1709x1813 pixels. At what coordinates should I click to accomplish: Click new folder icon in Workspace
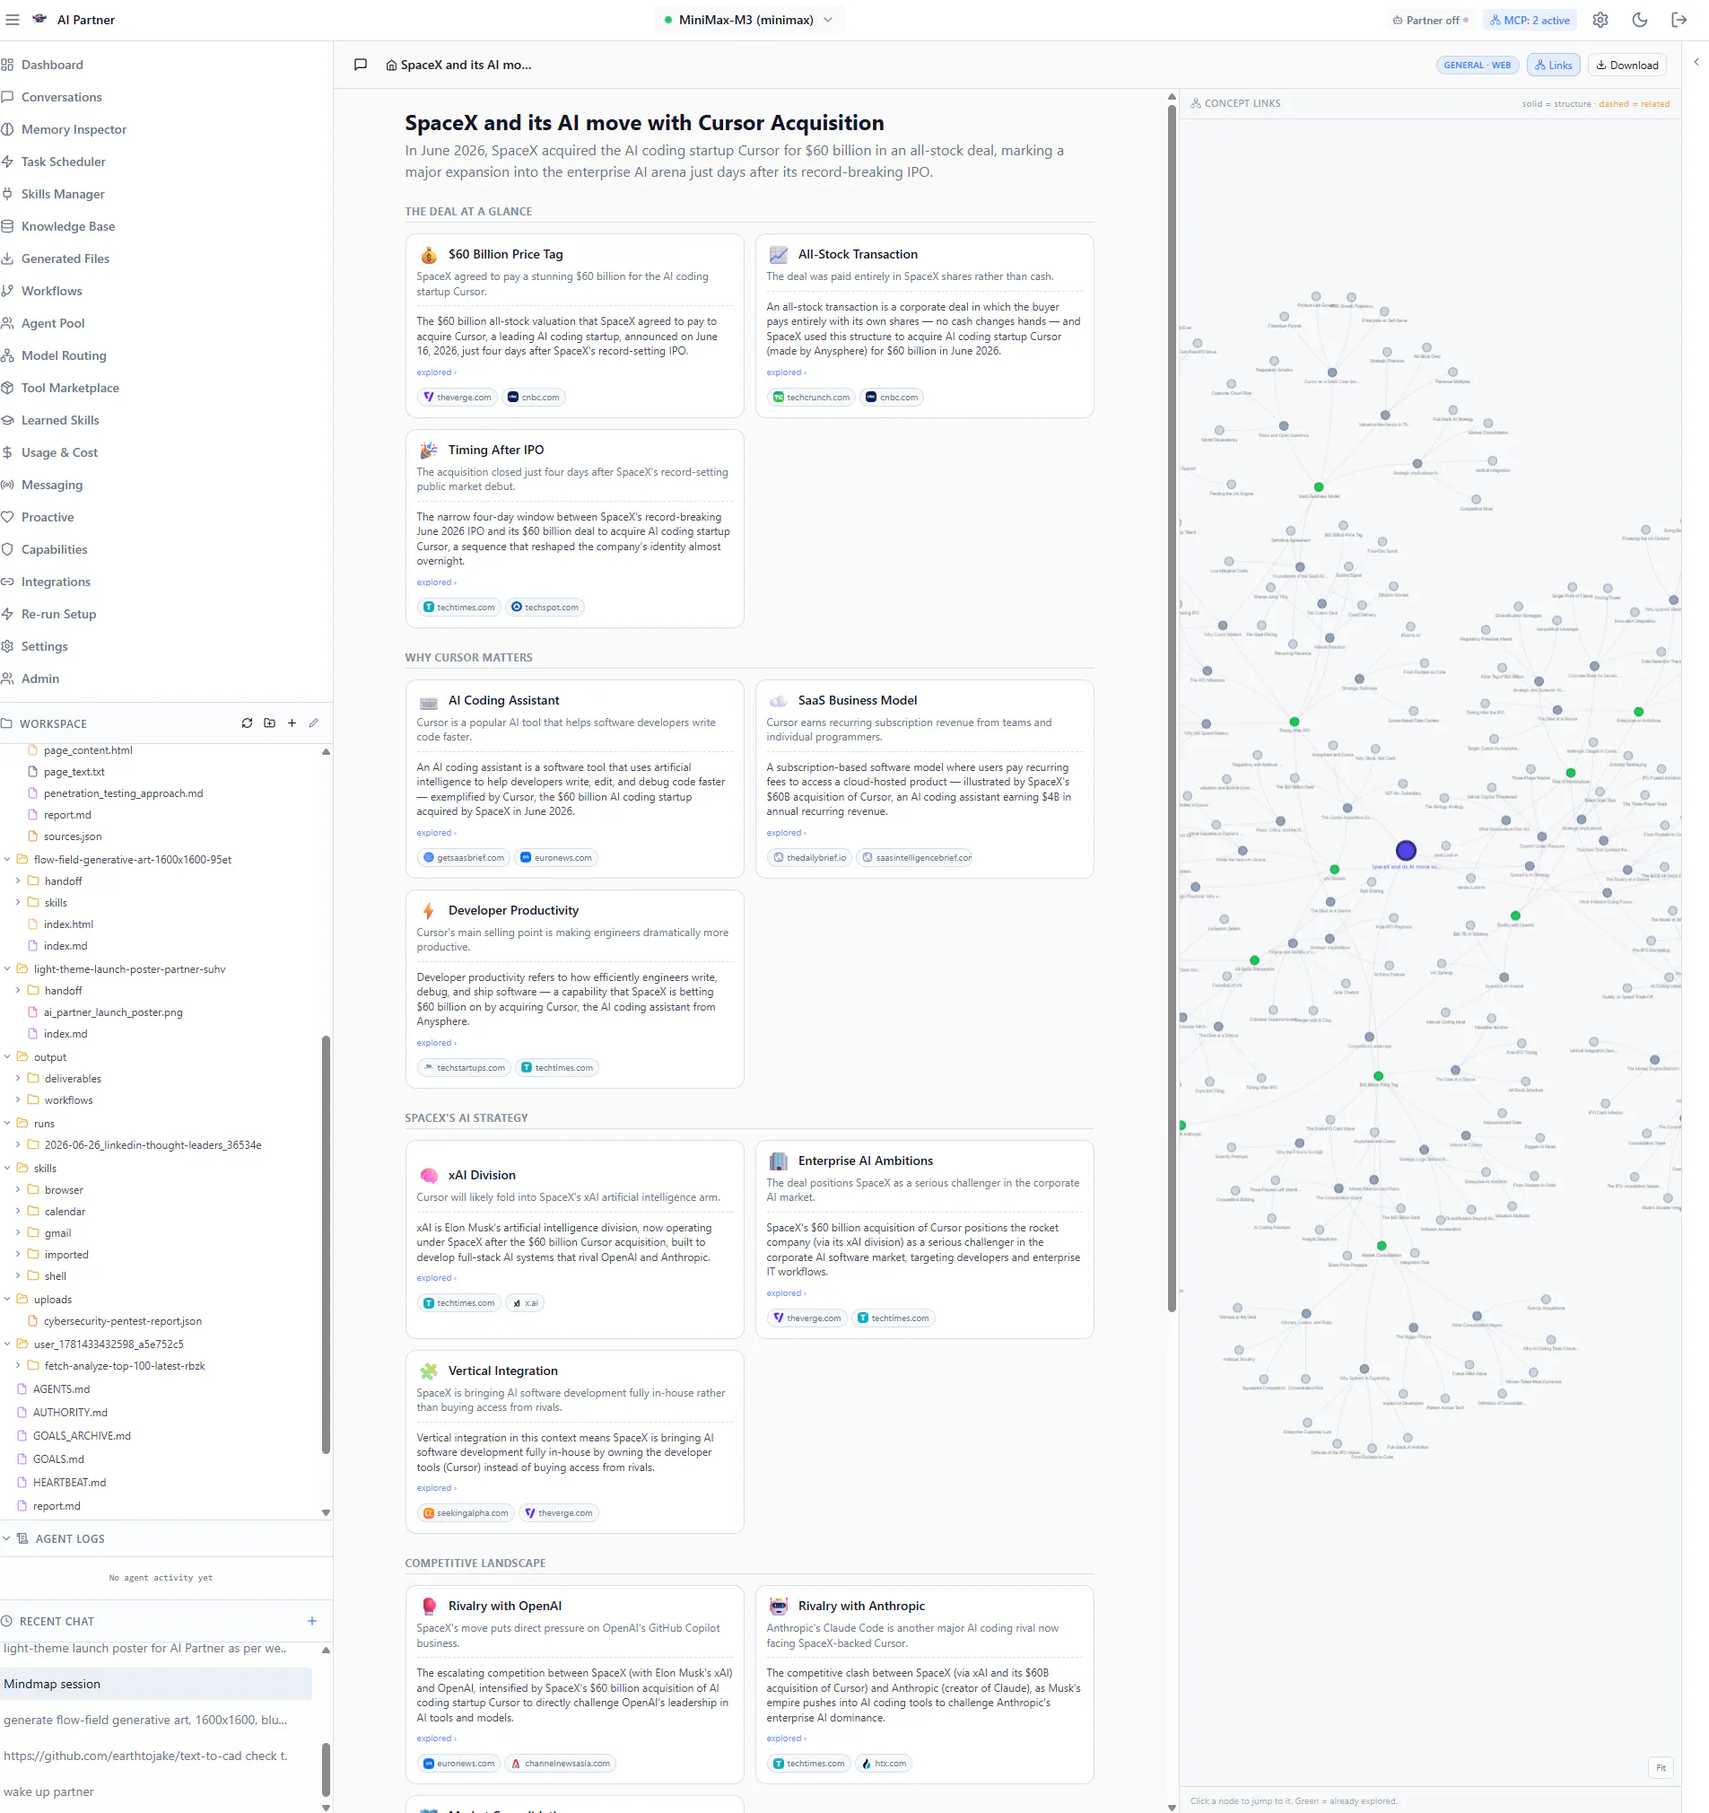pos(270,723)
